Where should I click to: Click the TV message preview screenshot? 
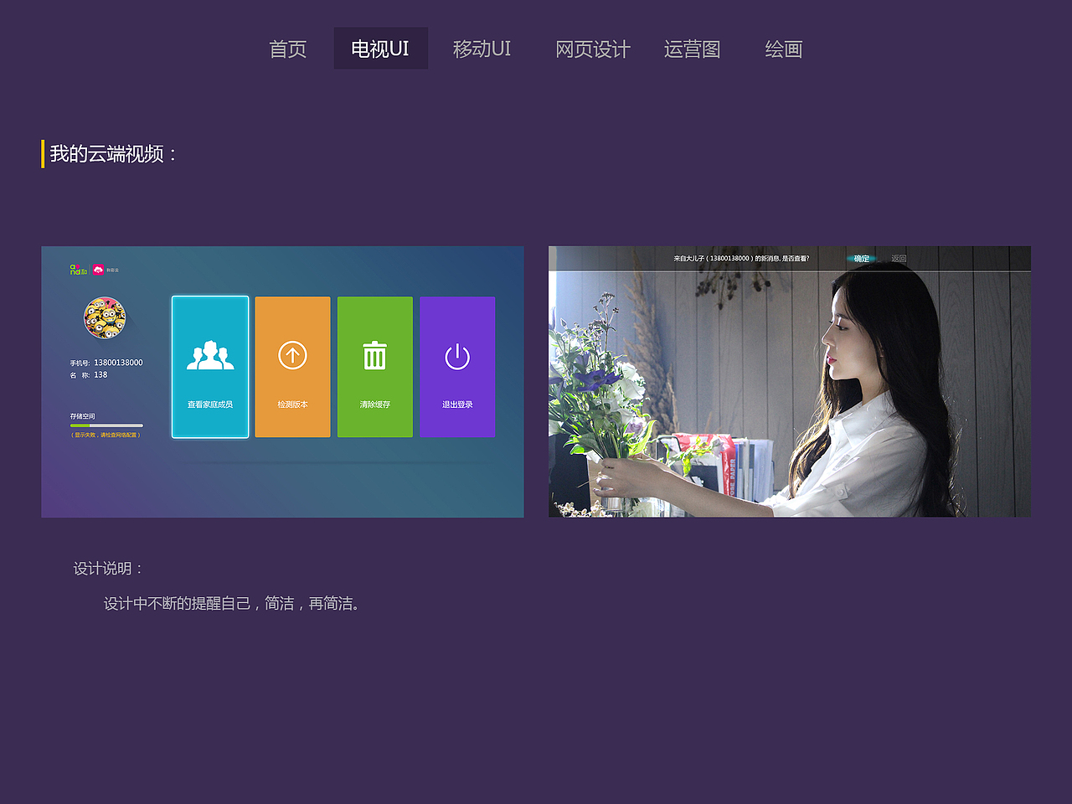coord(789,381)
